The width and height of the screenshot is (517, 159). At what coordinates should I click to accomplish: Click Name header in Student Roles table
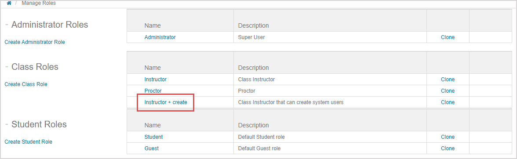click(152, 125)
